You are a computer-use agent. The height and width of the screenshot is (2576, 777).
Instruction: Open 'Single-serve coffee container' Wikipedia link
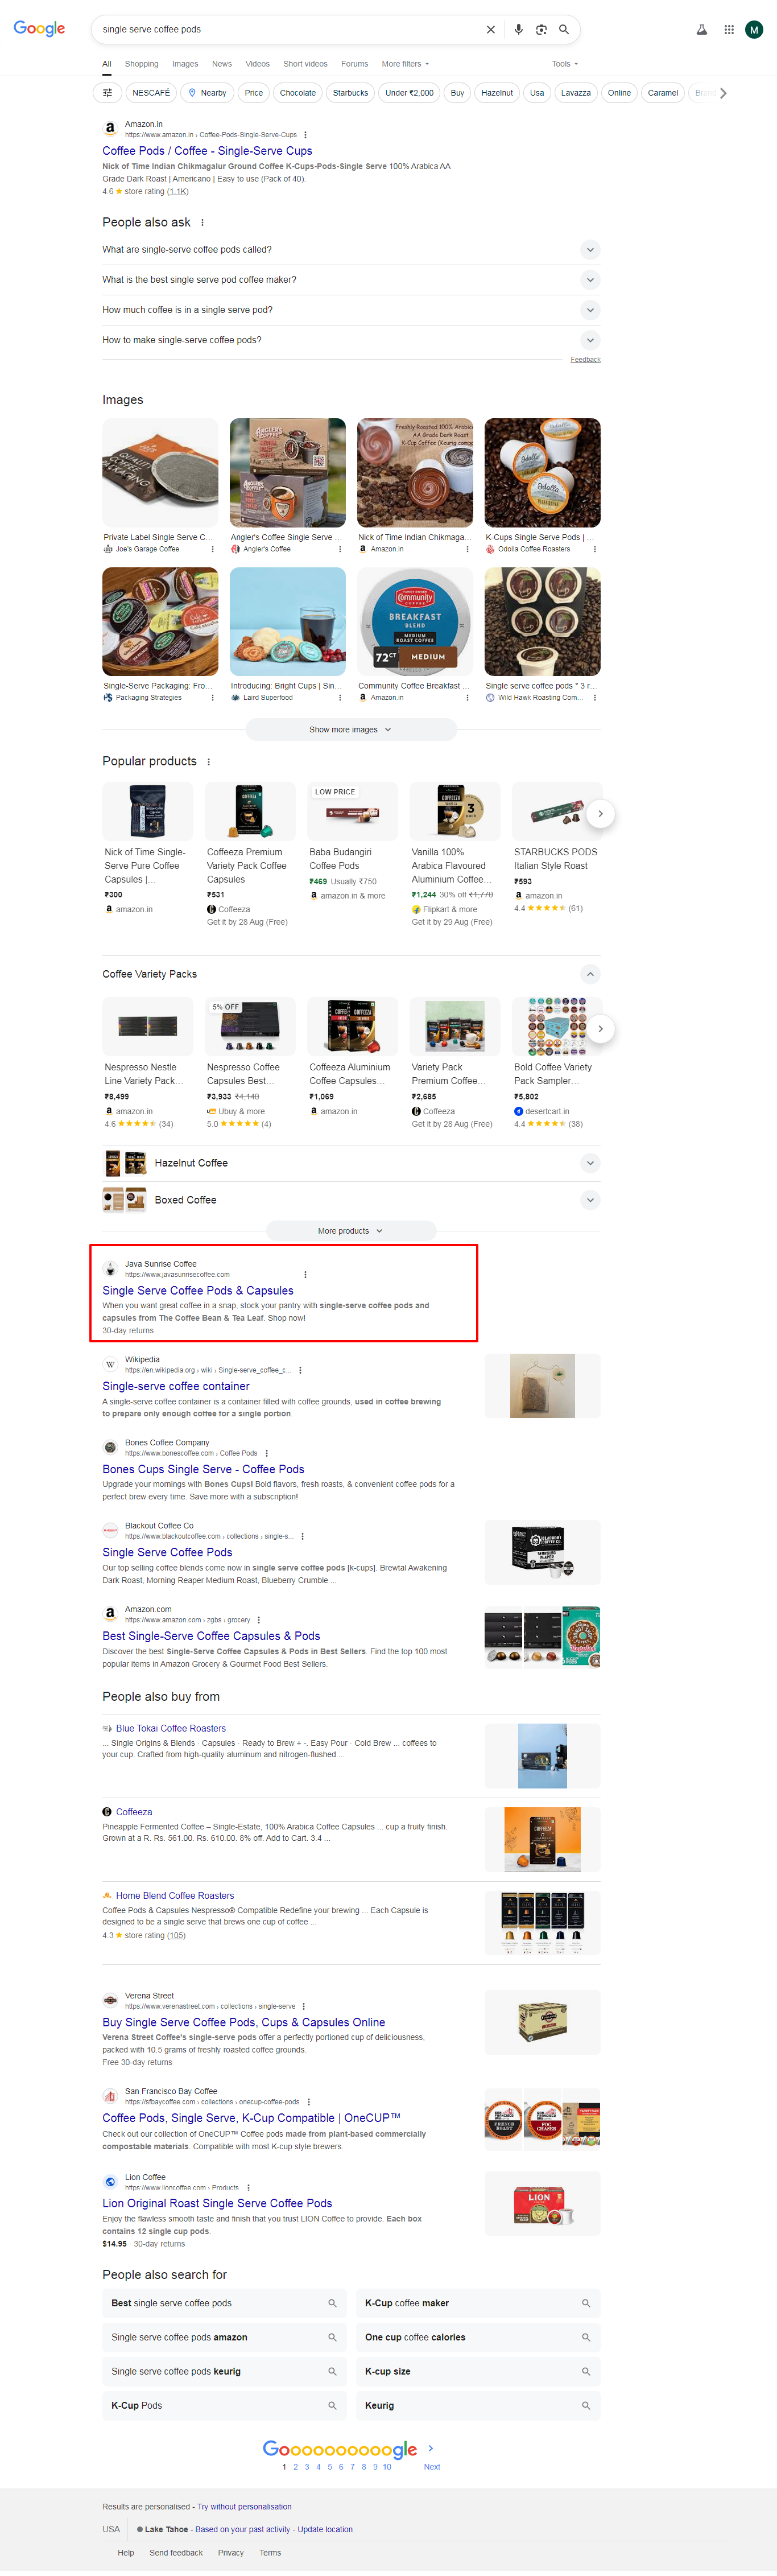point(176,1387)
